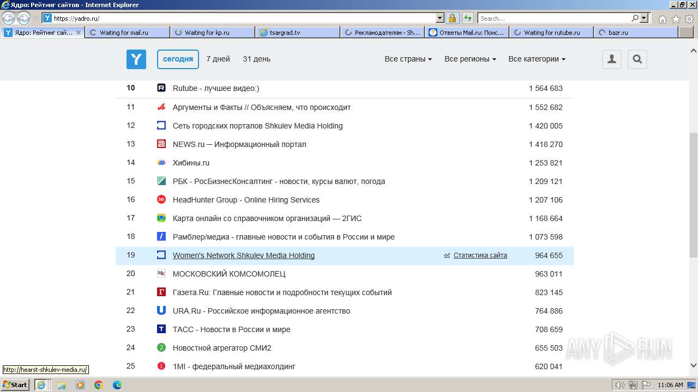698x392 pixels.
Task: Open the site search magnifier button
Action: [x=637, y=59]
